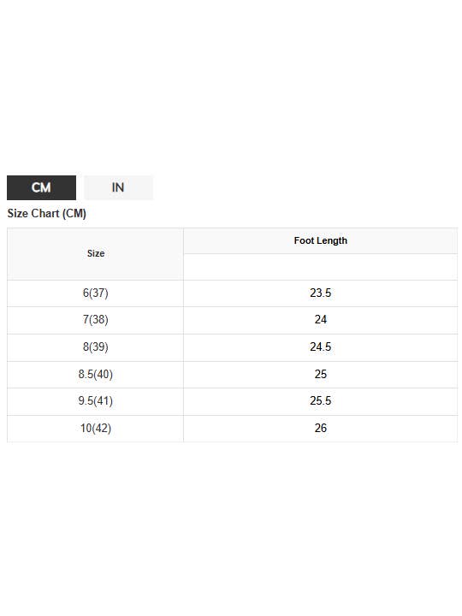This screenshot has width=462, height=616.
Task: Click the empty sub-header under Foot Length
Action: click(x=321, y=267)
